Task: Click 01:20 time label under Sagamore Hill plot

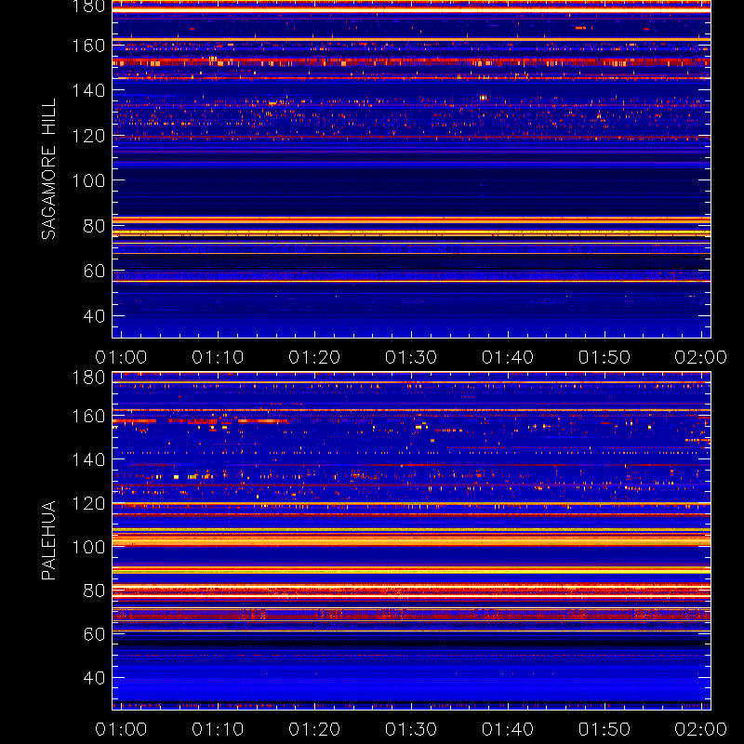Action: 314,357
